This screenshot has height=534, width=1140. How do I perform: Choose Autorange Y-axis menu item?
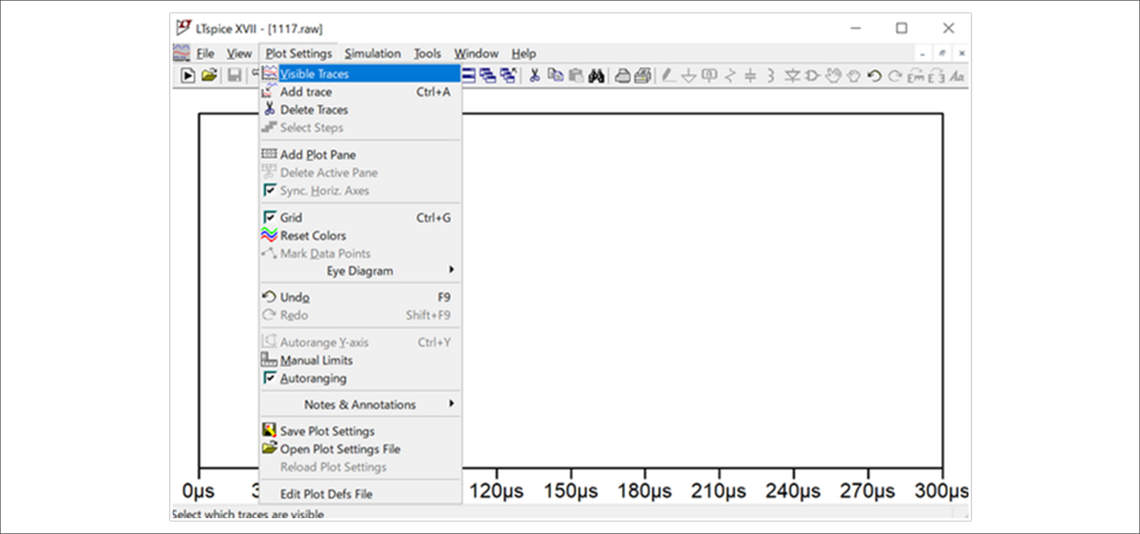tap(360, 342)
